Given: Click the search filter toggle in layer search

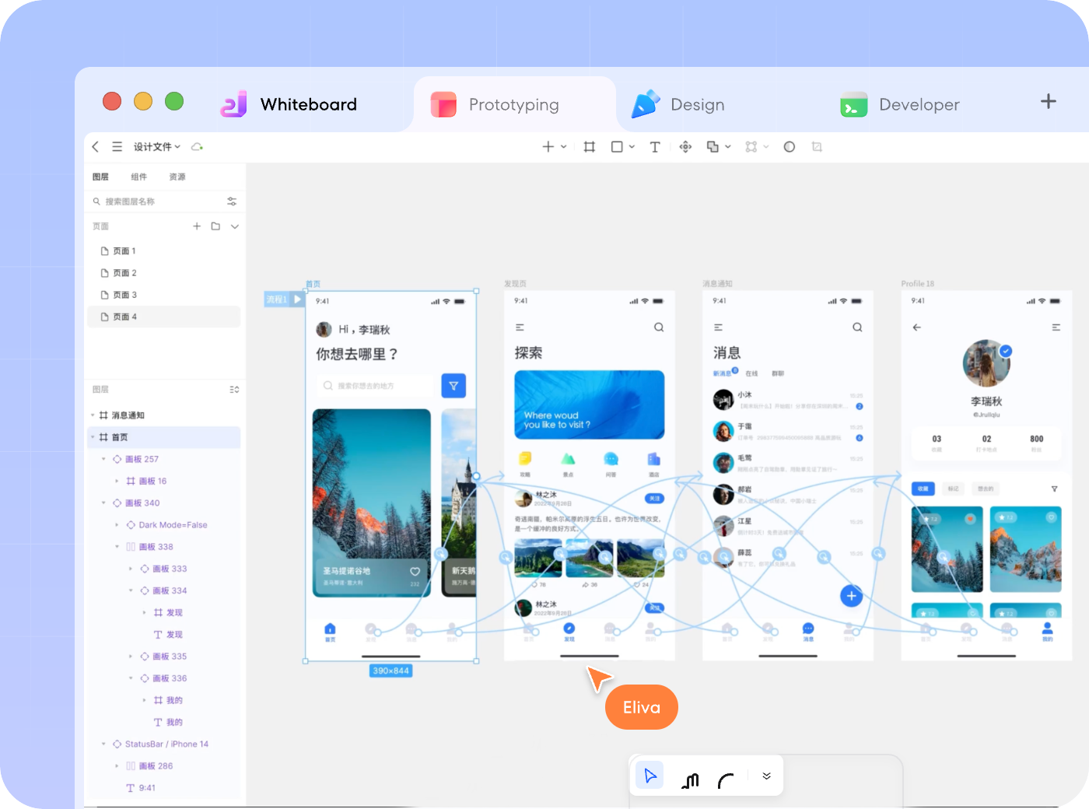Looking at the screenshot, I should pos(232,201).
